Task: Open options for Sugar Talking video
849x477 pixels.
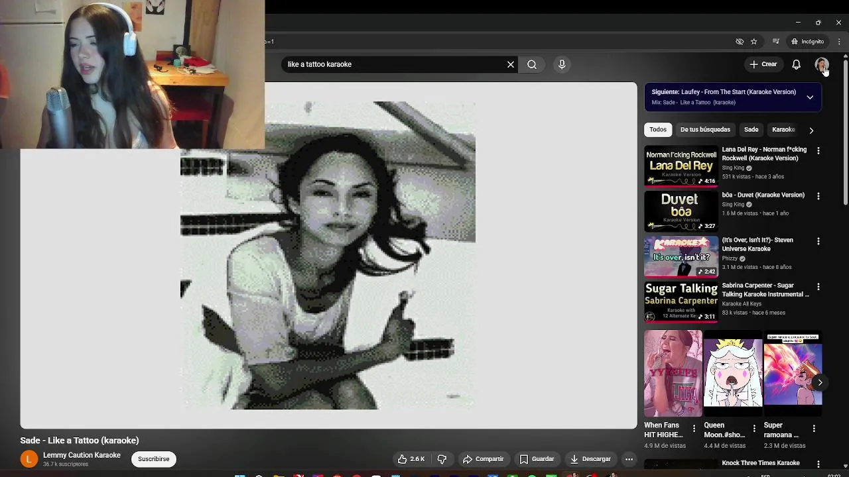Action: pos(818,286)
